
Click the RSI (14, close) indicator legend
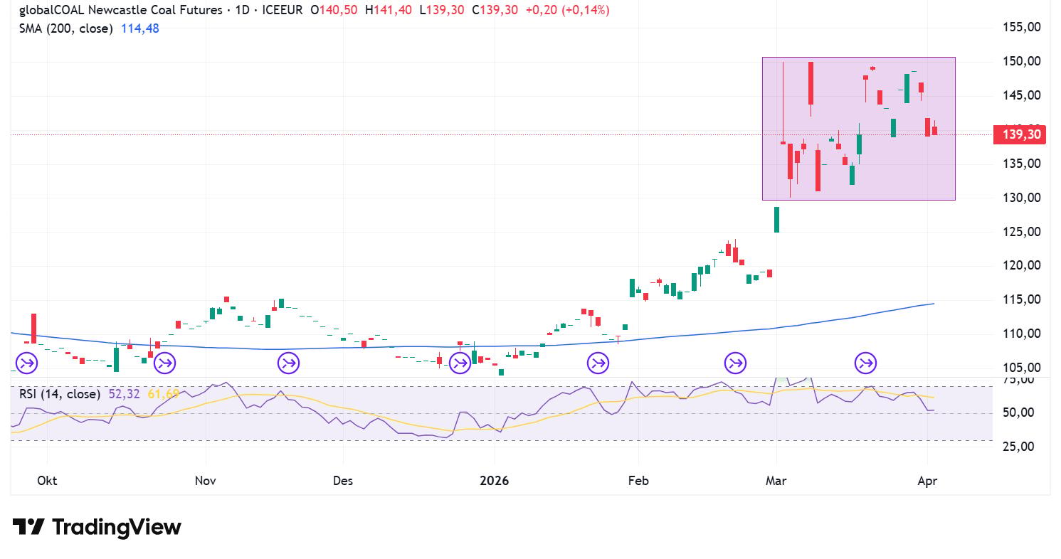coord(59,393)
